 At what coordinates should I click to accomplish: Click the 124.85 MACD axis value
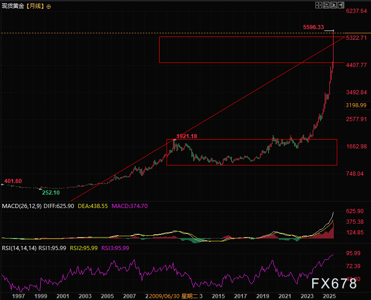click(355, 233)
